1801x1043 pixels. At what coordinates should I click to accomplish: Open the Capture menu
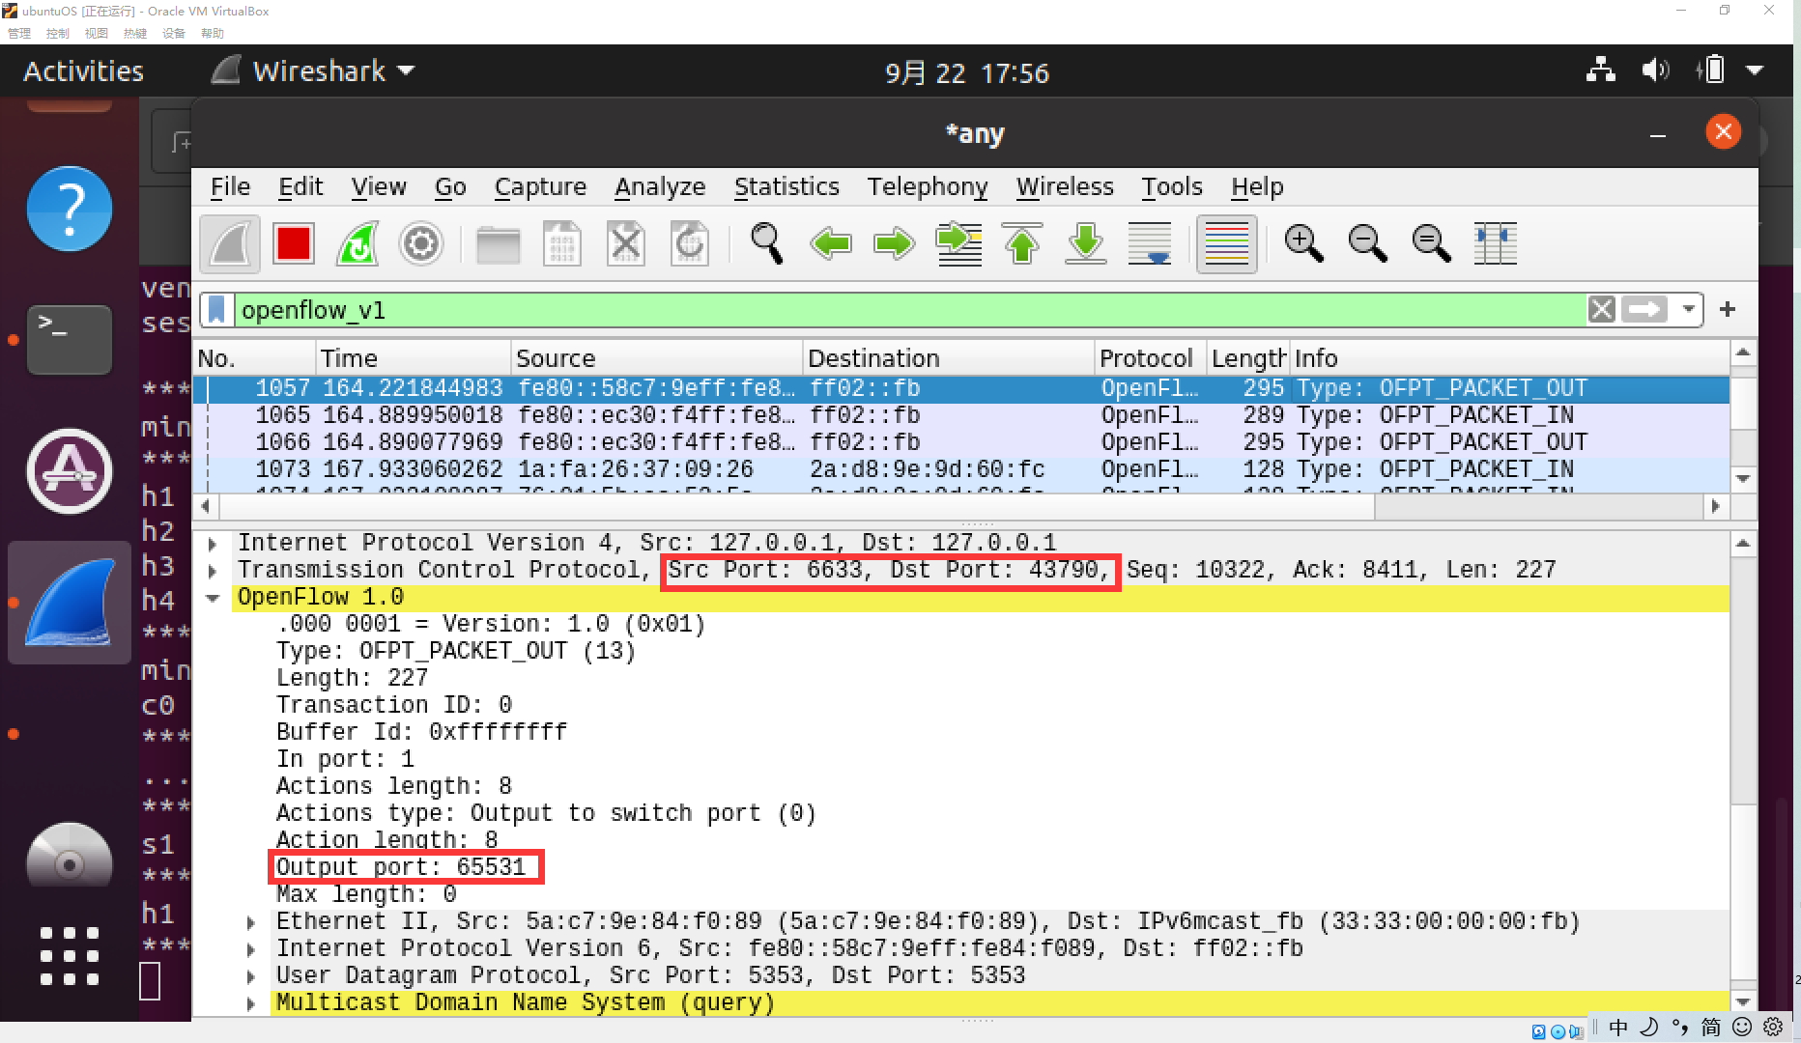click(540, 186)
